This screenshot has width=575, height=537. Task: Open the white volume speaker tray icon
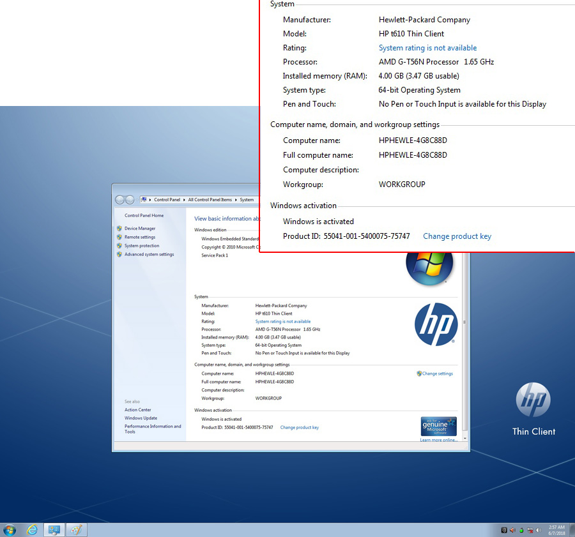(x=539, y=530)
